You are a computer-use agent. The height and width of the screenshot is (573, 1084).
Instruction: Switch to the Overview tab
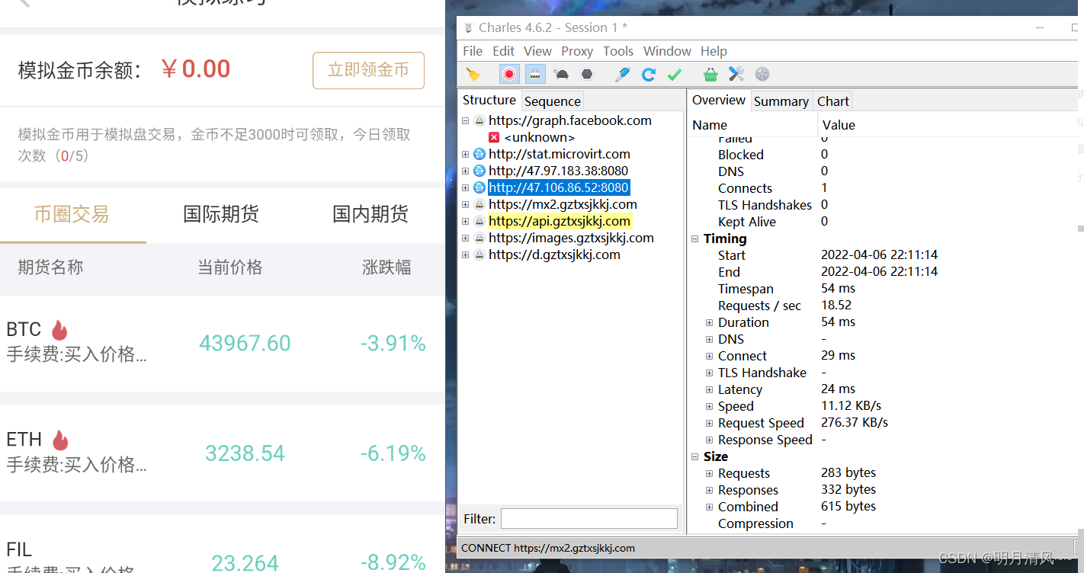(719, 100)
